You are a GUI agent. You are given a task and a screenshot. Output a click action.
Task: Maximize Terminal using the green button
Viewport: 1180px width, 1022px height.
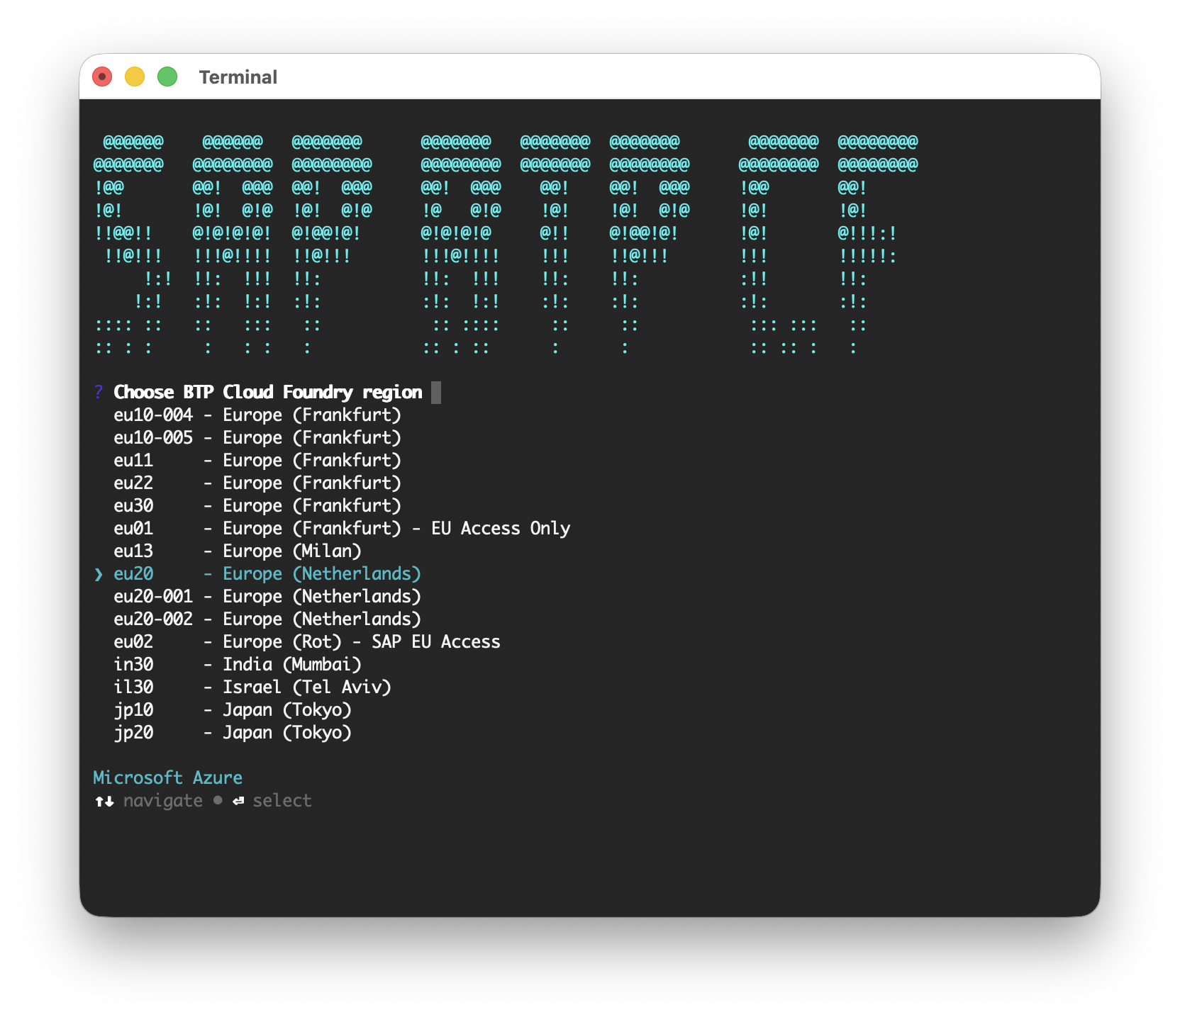(167, 77)
